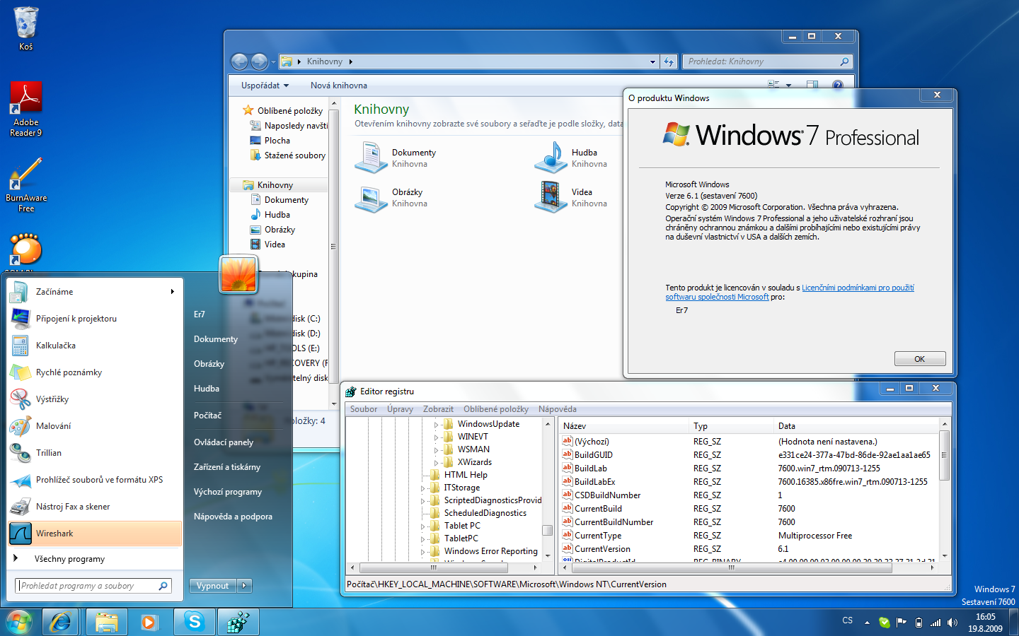Select CurrentBuildNumber registry value
This screenshot has width=1019, height=636.
click(614, 522)
